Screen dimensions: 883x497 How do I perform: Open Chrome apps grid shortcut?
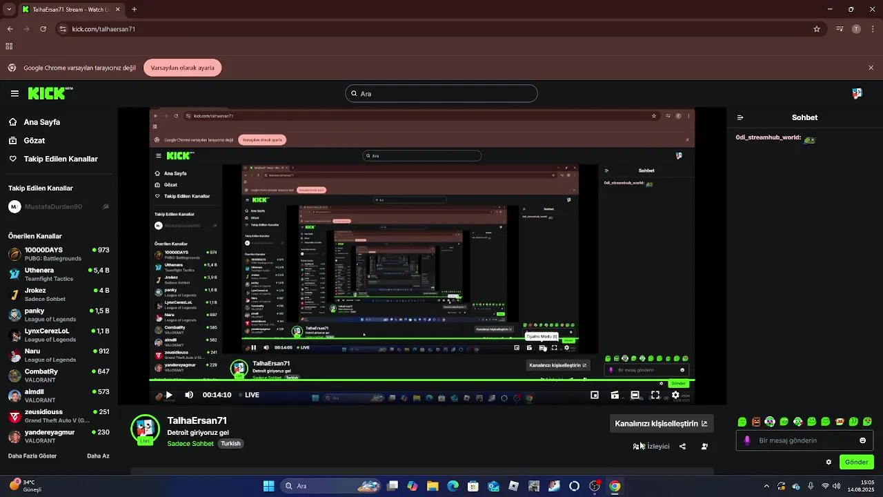[9, 46]
